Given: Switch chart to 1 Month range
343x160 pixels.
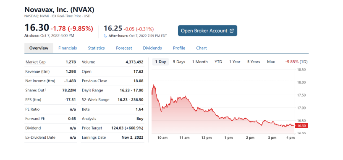Looking at the screenshot, I should 200,62.
